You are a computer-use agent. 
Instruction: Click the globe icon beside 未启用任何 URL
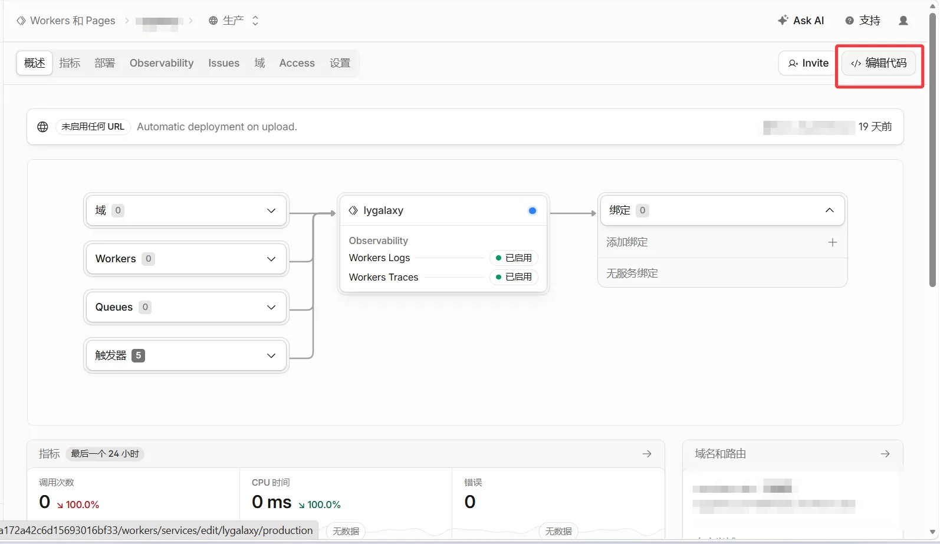point(42,127)
